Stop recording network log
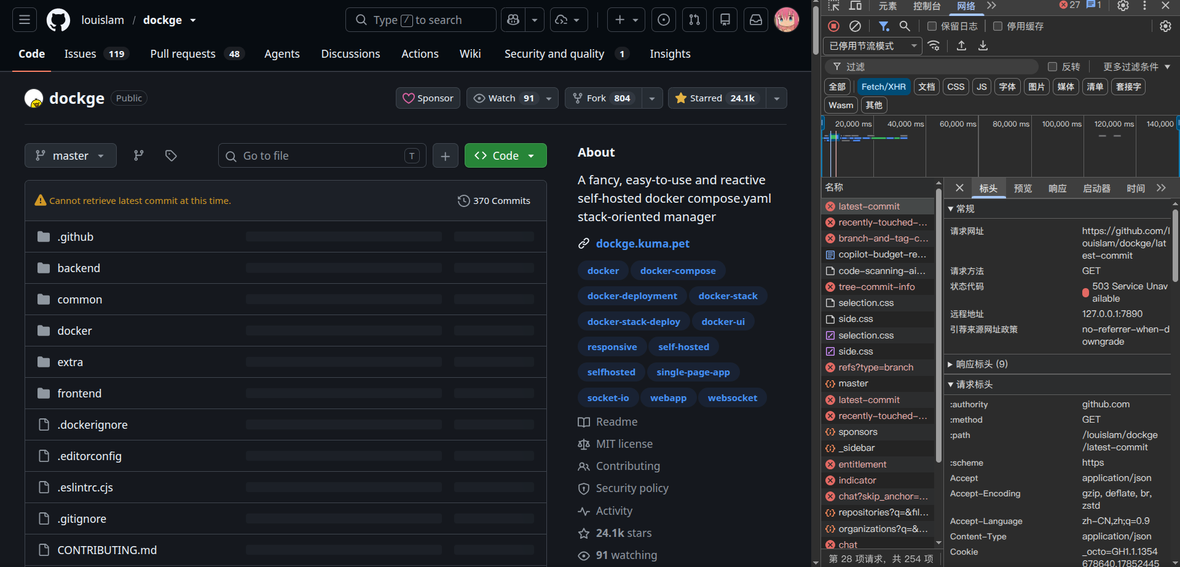Screen dimensions: 1180x567 834,26
